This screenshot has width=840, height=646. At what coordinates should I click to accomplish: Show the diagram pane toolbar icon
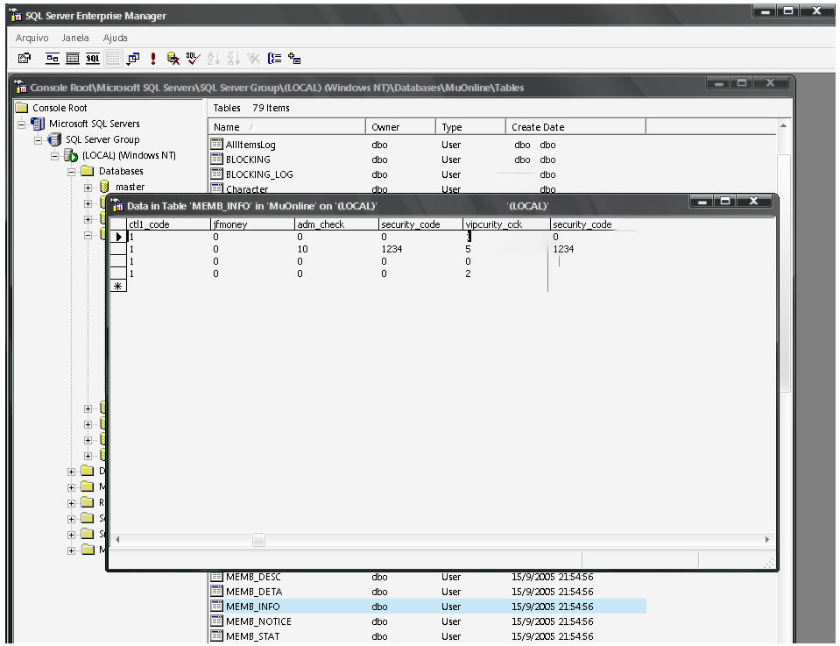click(53, 59)
